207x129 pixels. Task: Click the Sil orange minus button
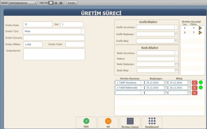click(108, 122)
